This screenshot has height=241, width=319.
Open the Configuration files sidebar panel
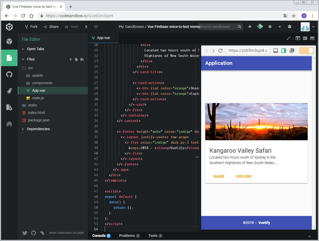pos(9,107)
